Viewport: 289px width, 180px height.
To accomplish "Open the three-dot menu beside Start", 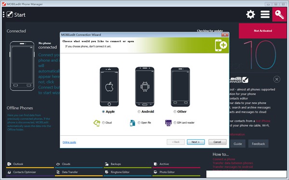I will coord(3,14).
